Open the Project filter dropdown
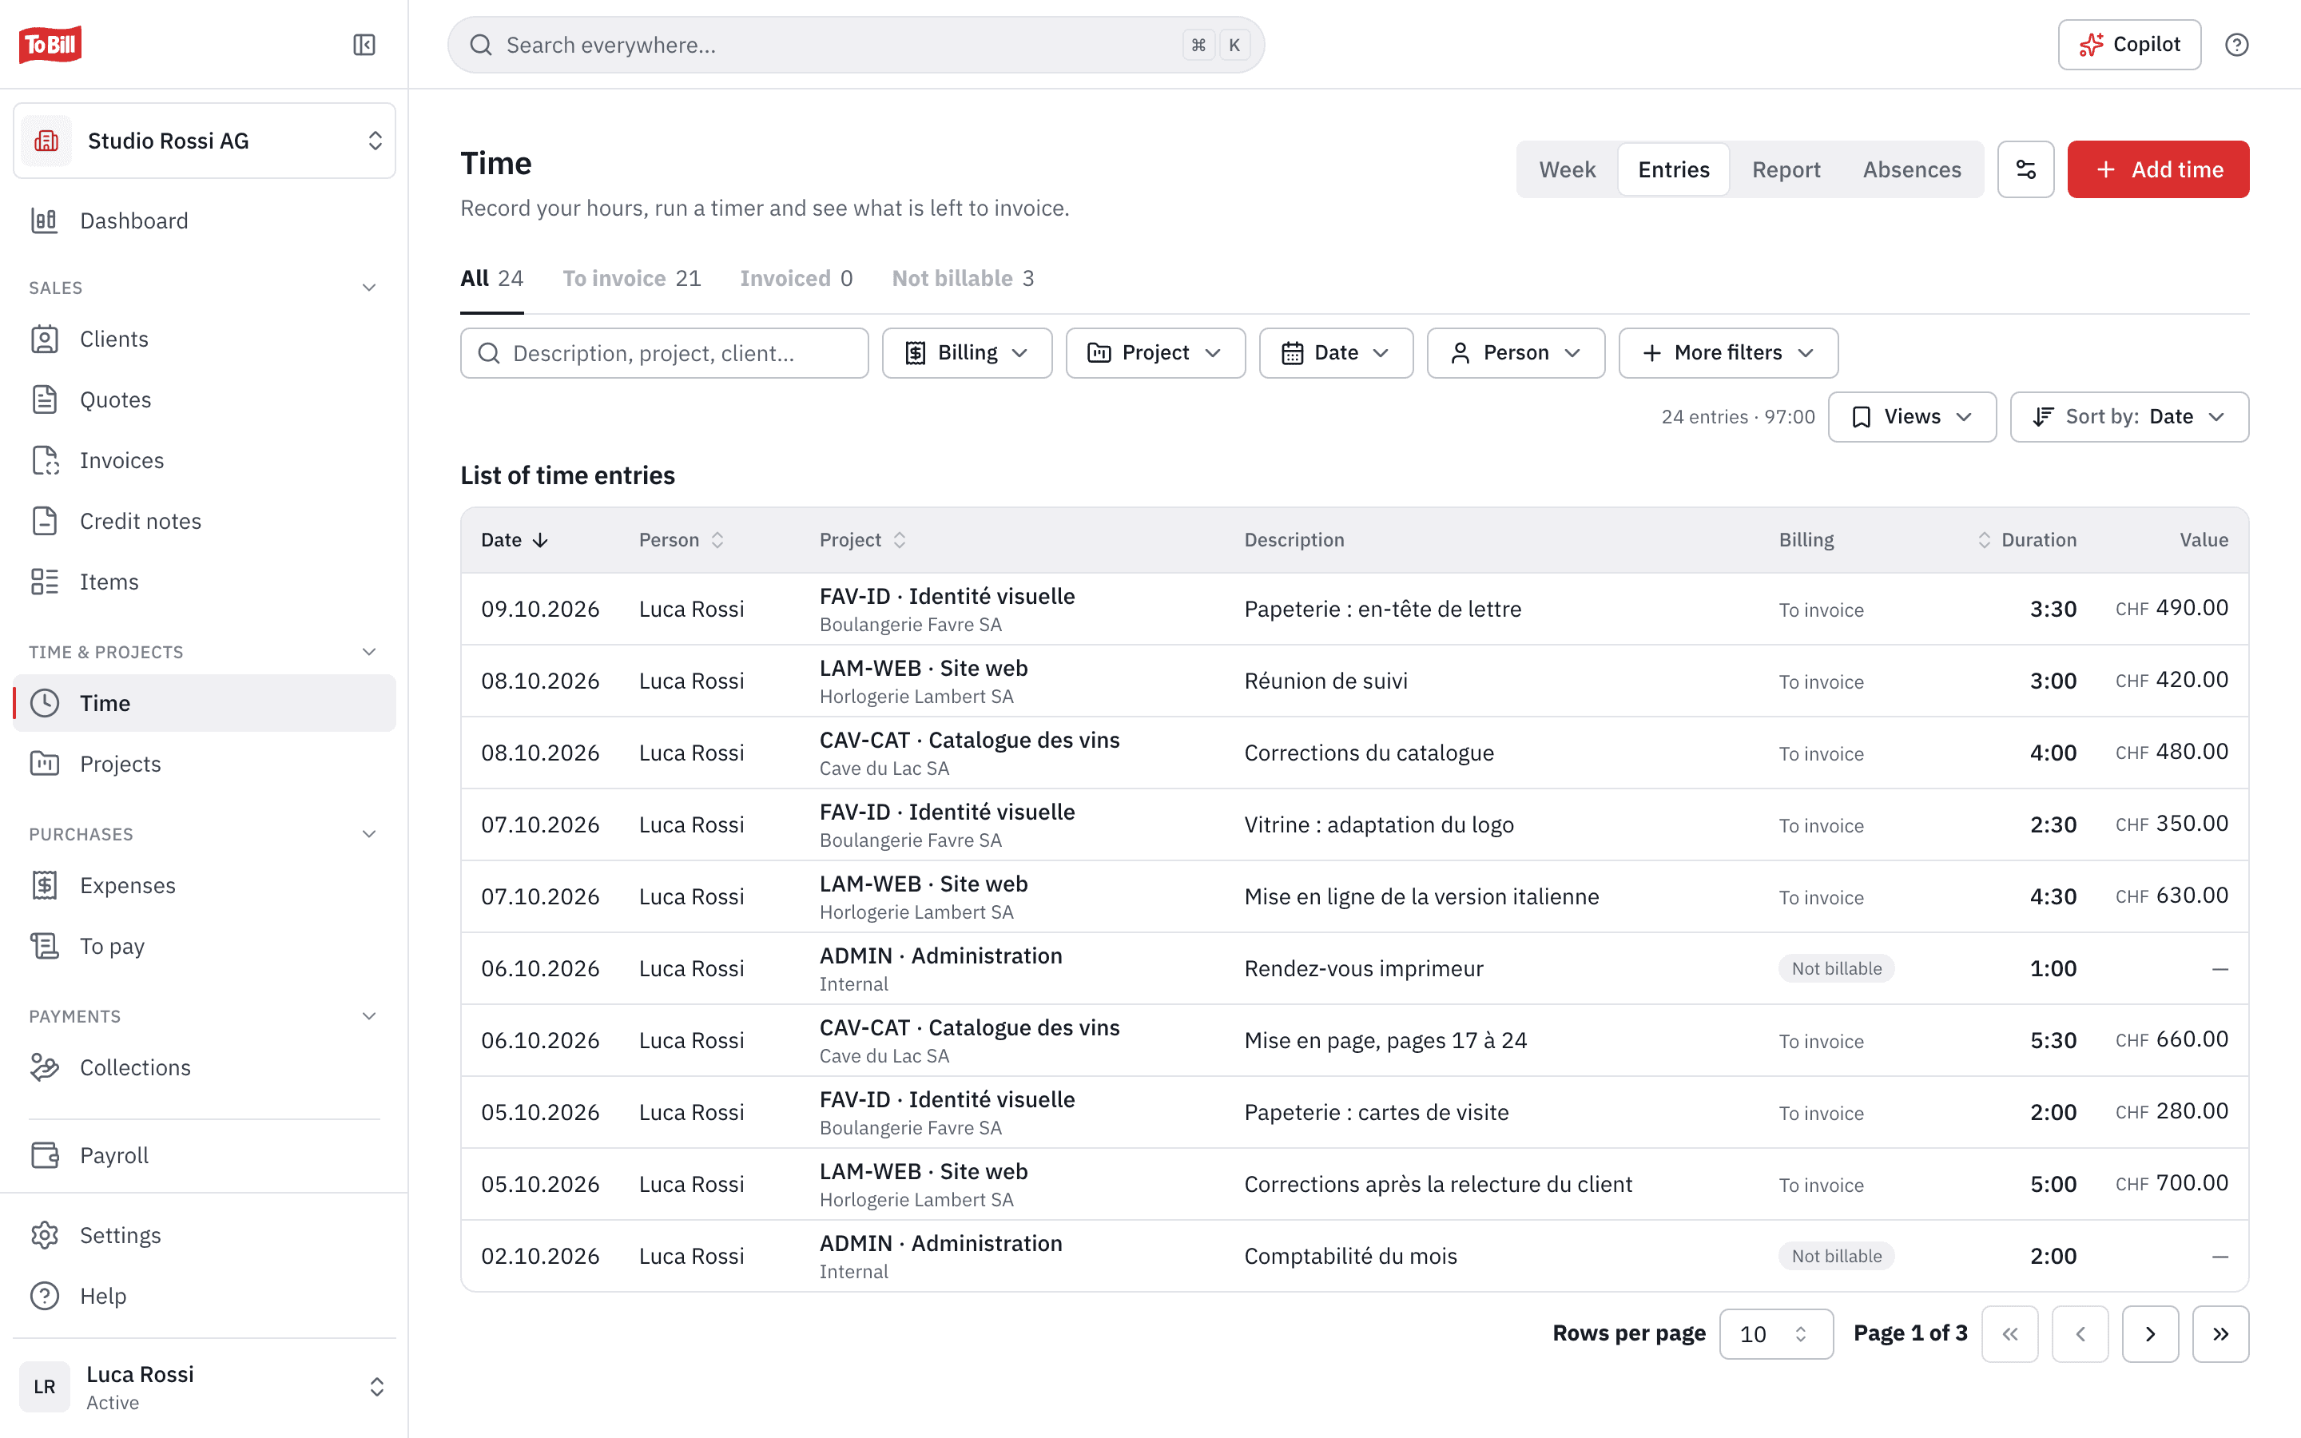 tap(1155, 353)
